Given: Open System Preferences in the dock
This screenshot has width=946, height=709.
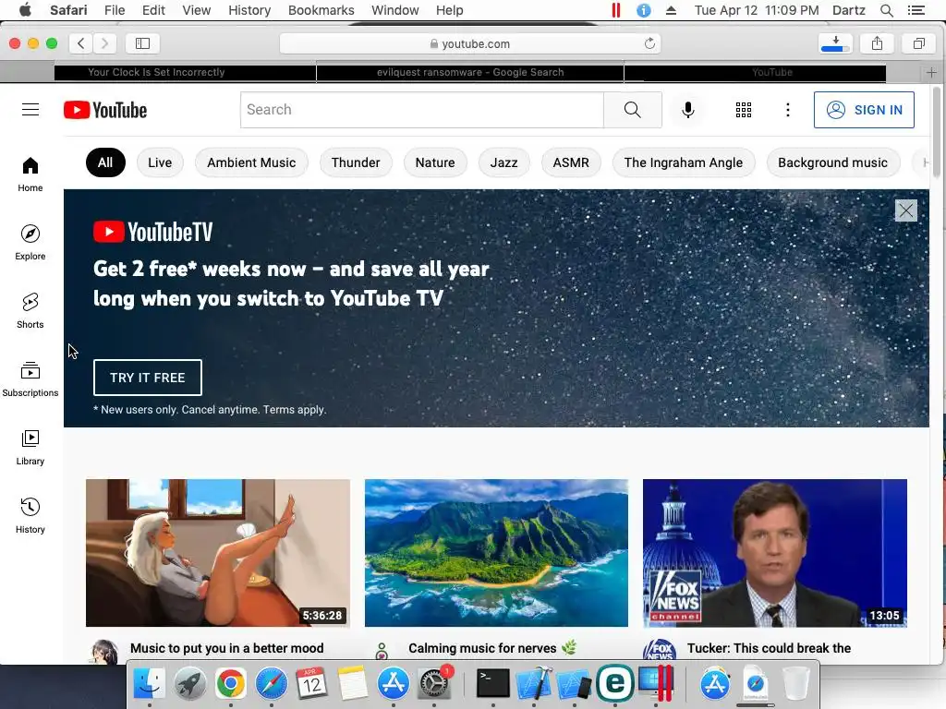Looking at the screenshot, I should pyautogui.click(x=433, y=684).
